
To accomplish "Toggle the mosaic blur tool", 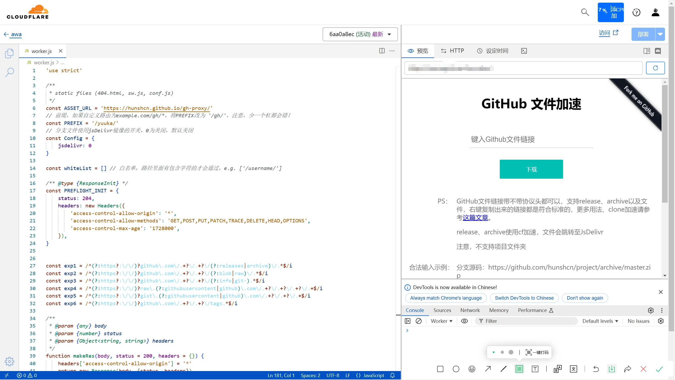I will (x=519, y=369).
